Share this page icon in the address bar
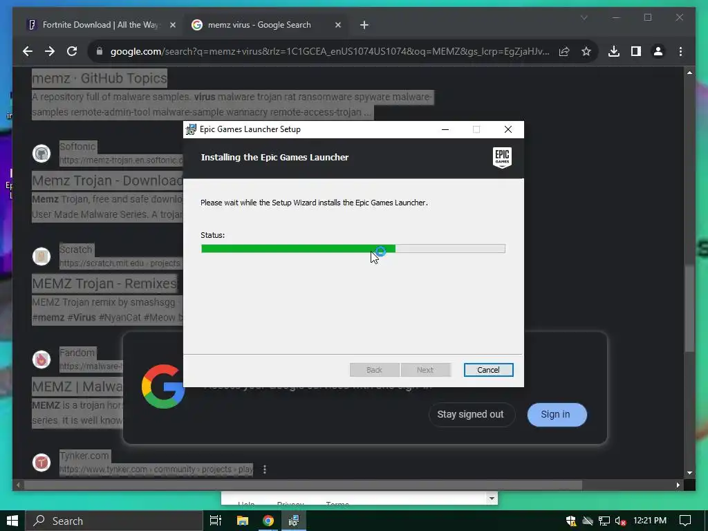 click(564, 51)
